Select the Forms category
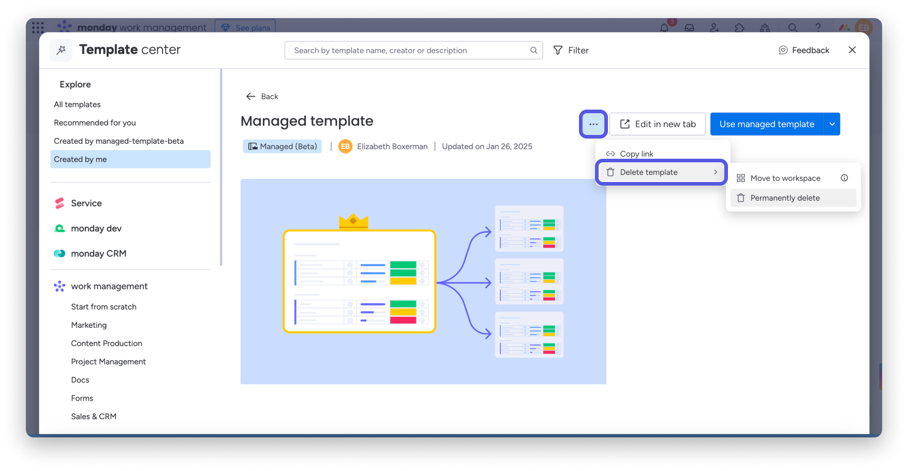 pos(82,398)
